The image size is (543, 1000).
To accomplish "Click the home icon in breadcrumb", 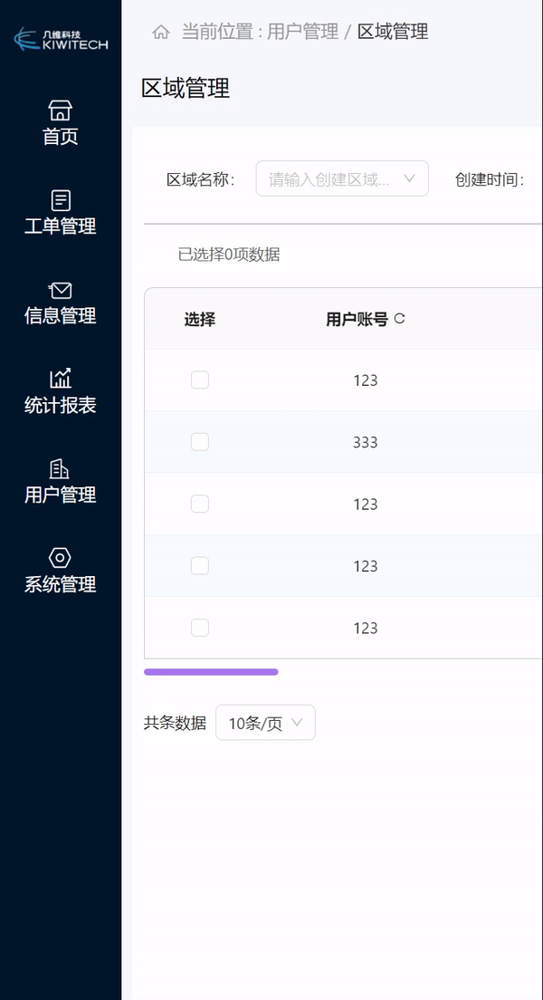I will coord(161,31).
